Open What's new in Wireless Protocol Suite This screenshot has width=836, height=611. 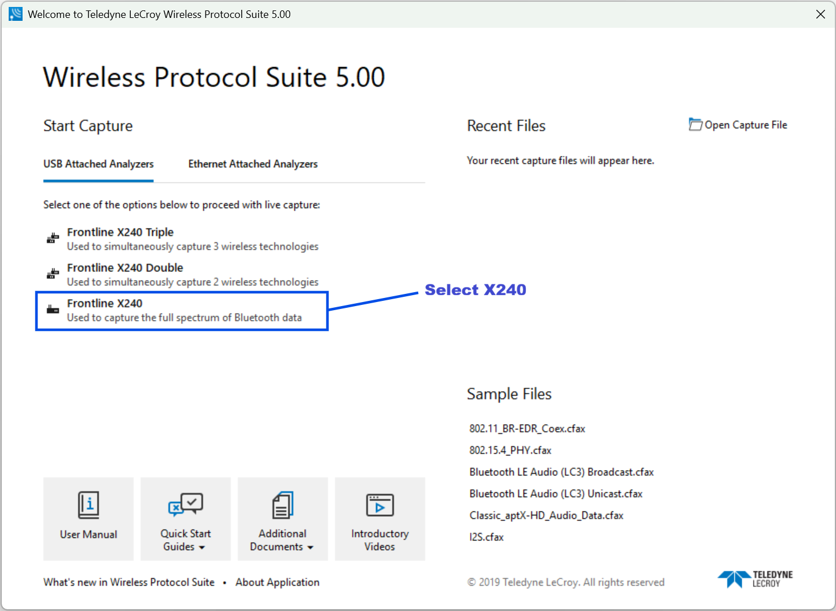click(129, 582)
